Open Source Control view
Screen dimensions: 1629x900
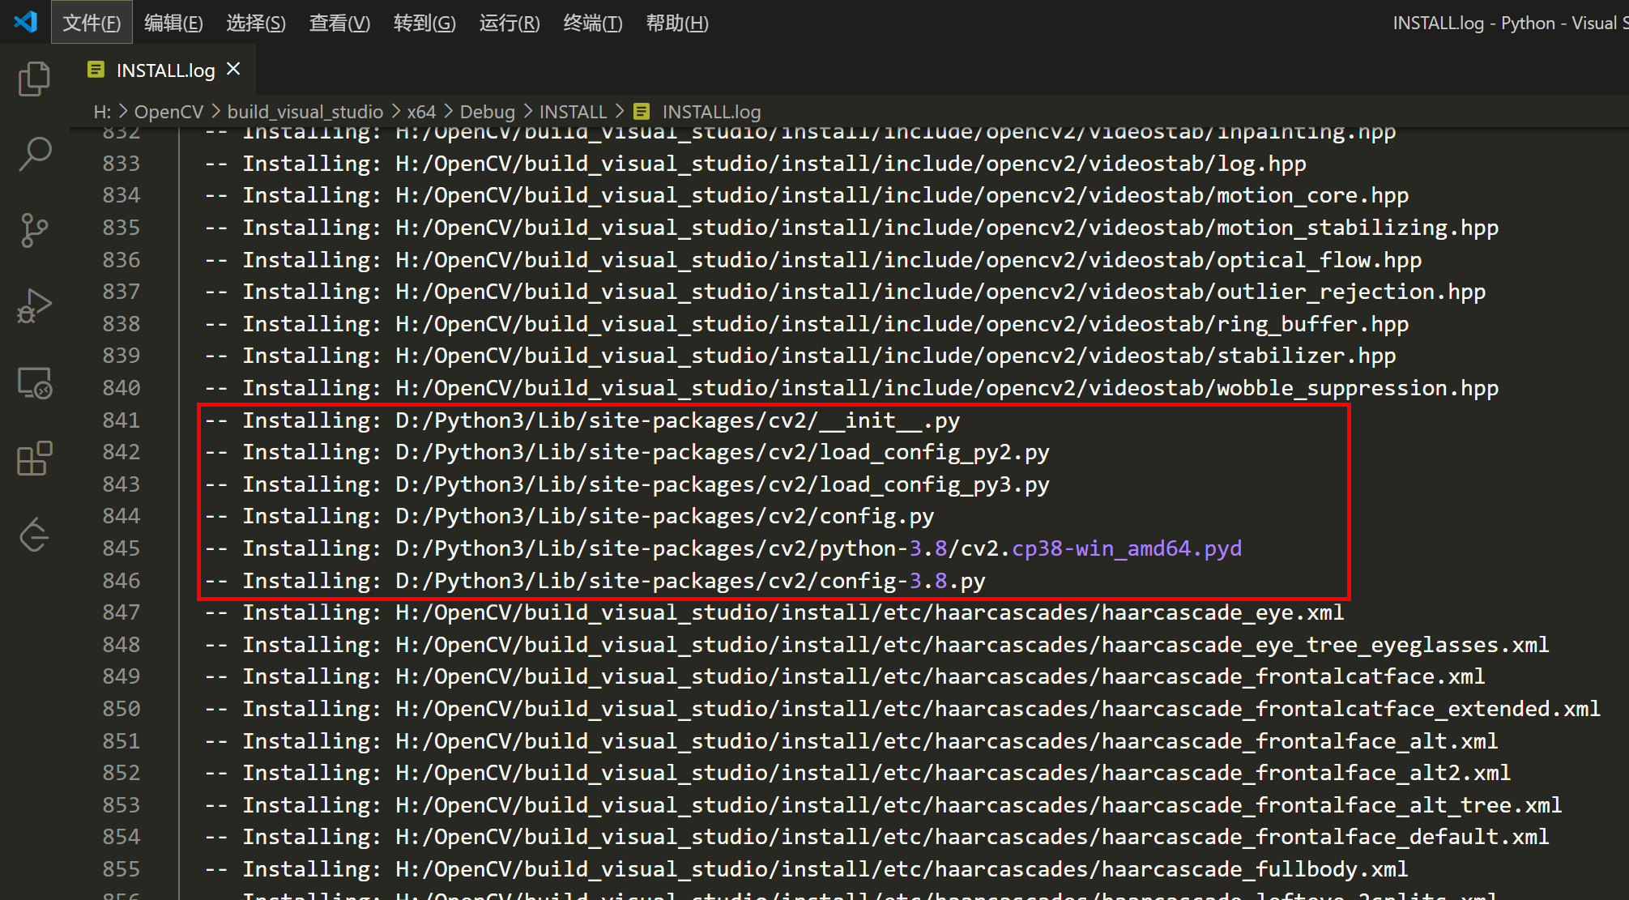point(34,231)
